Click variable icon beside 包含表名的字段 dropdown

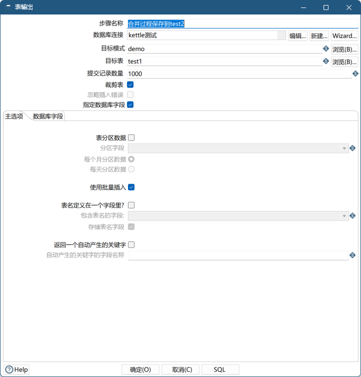[352, 215]
